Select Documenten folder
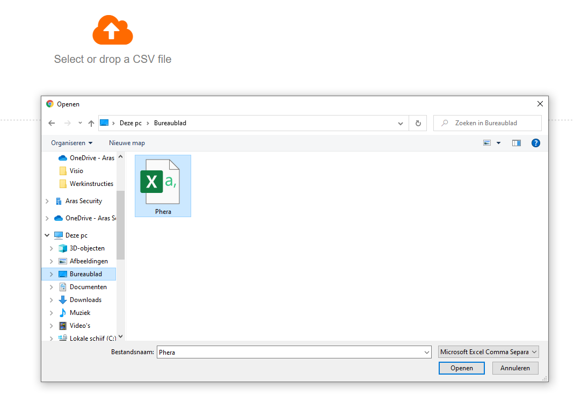The height and width of the screenshot is (395, 574). coord(83,287)
